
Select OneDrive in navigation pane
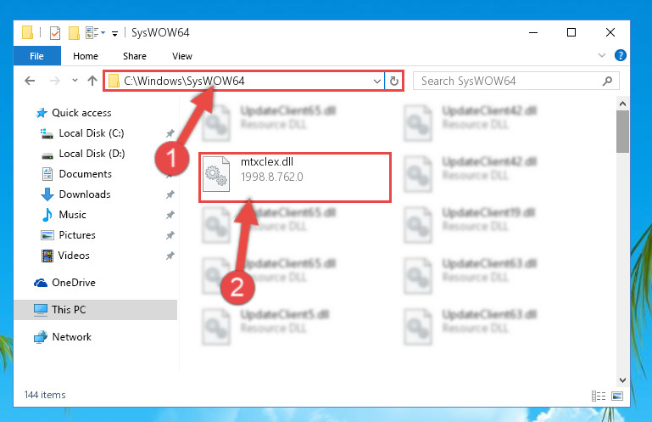pyautogui.click(x=74, y=283)
